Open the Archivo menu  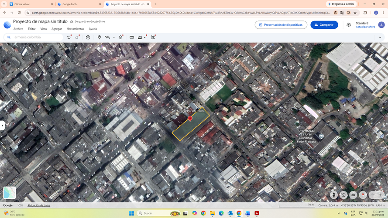18,29
